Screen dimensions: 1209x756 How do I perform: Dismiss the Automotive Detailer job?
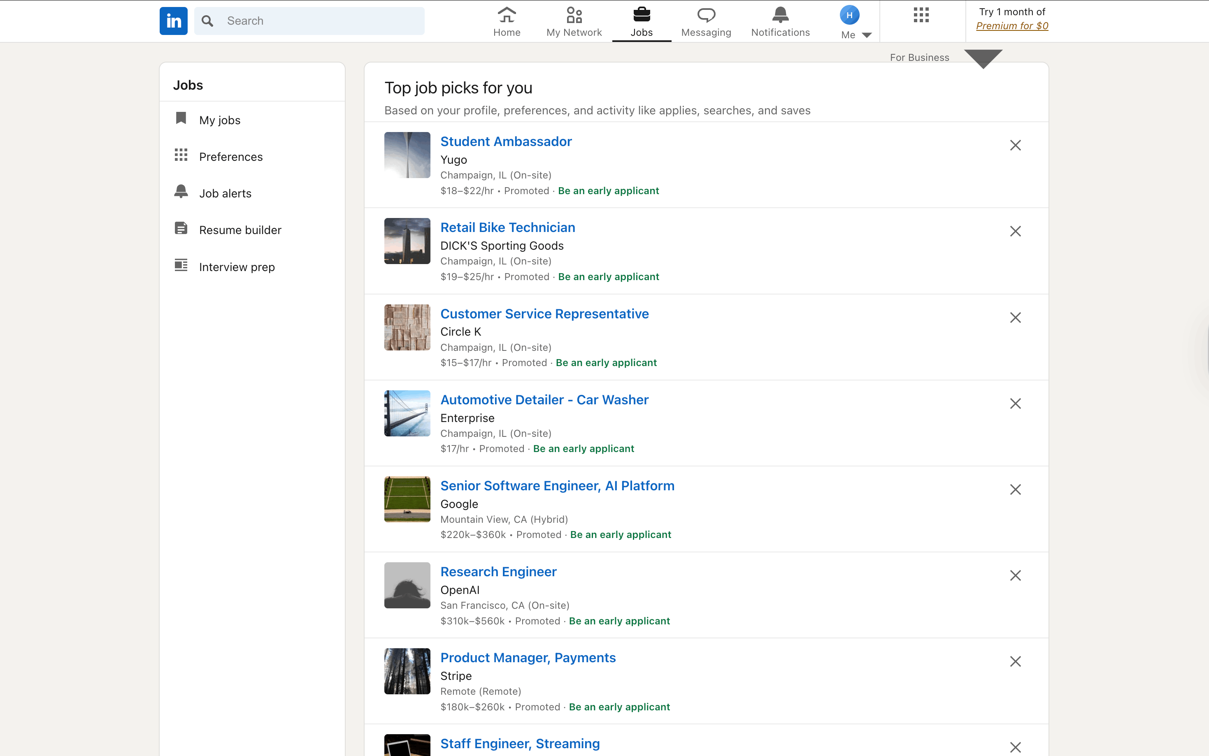pyautogui.click(x=1015, y=404)
